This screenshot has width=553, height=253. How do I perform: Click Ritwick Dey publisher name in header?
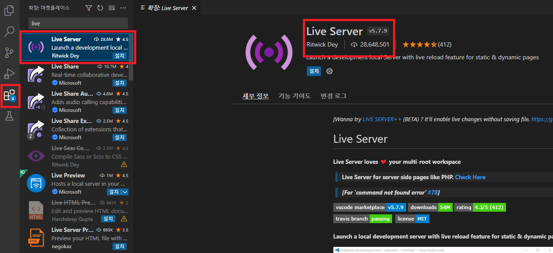322,44
